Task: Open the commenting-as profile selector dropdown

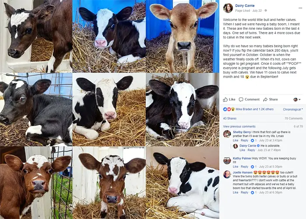Action: pos(297,99)
